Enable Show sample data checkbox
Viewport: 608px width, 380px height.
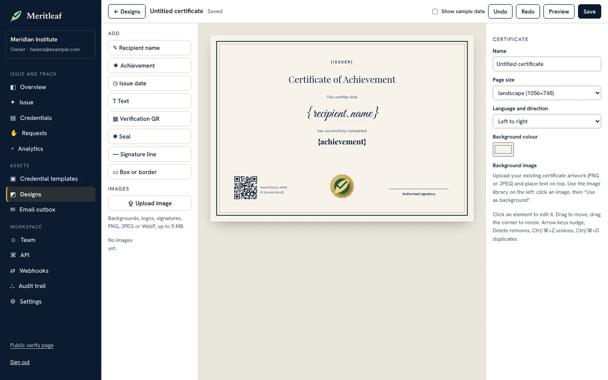coord(435,12)
